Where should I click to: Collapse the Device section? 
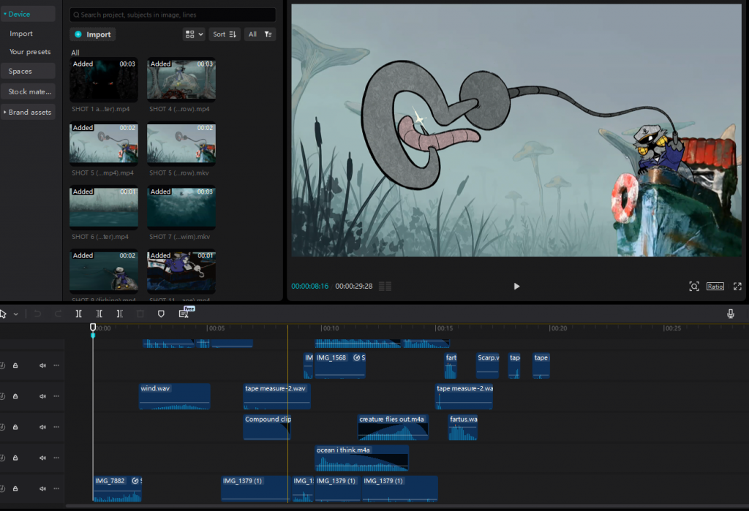tap(5, 15)
